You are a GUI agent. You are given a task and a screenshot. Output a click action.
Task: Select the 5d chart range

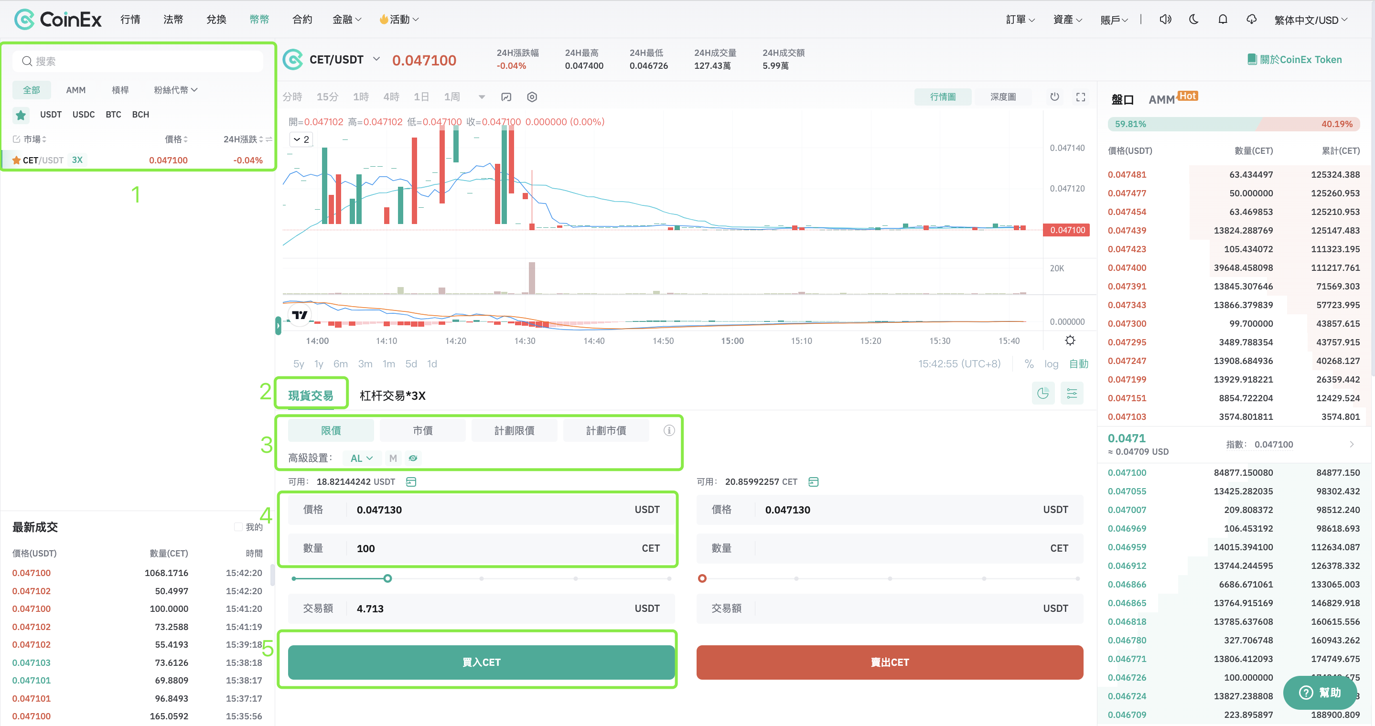click(x=410, y=364)
